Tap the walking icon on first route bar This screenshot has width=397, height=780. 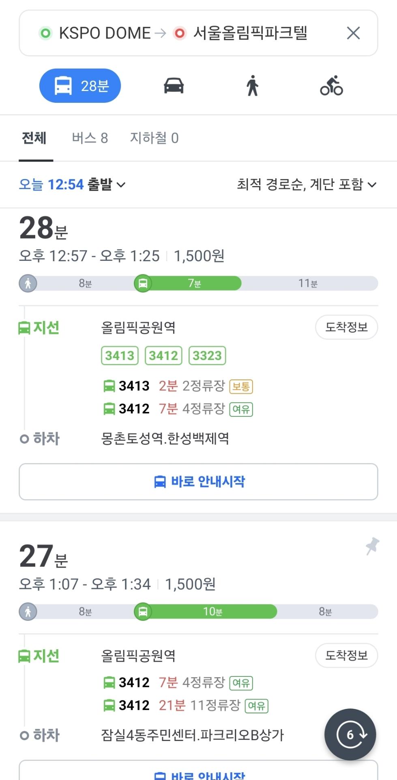coord(28,283)
